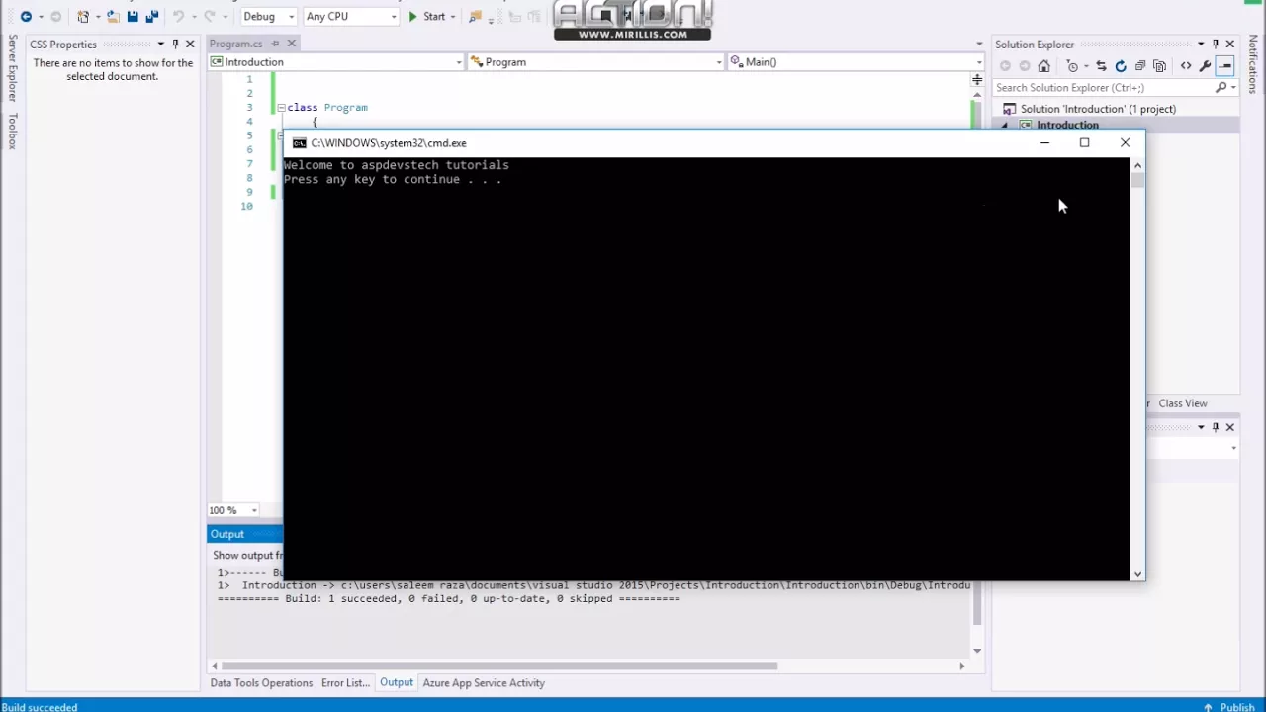Collapse the class Program code region
This screenshot has height=712, width=1266.
(281, 107)
